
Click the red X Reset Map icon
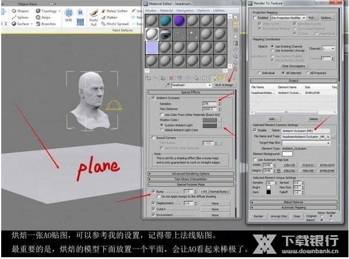(x=171, y=78)
